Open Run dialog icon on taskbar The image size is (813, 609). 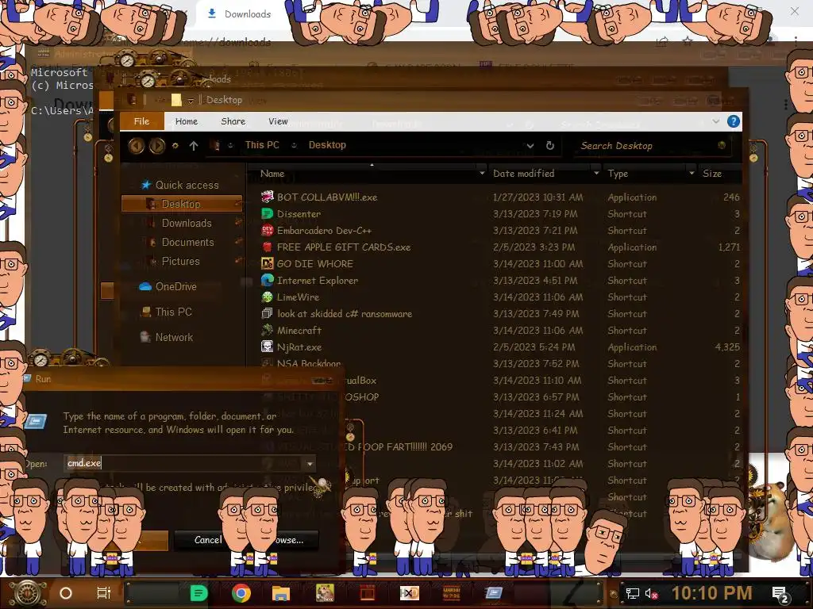(x=494, y=593)
